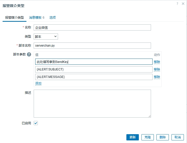Click inside the 描述 text area
Image resolution: width=187 pixels, height=143 pixels.
click(x=92, y=103)
